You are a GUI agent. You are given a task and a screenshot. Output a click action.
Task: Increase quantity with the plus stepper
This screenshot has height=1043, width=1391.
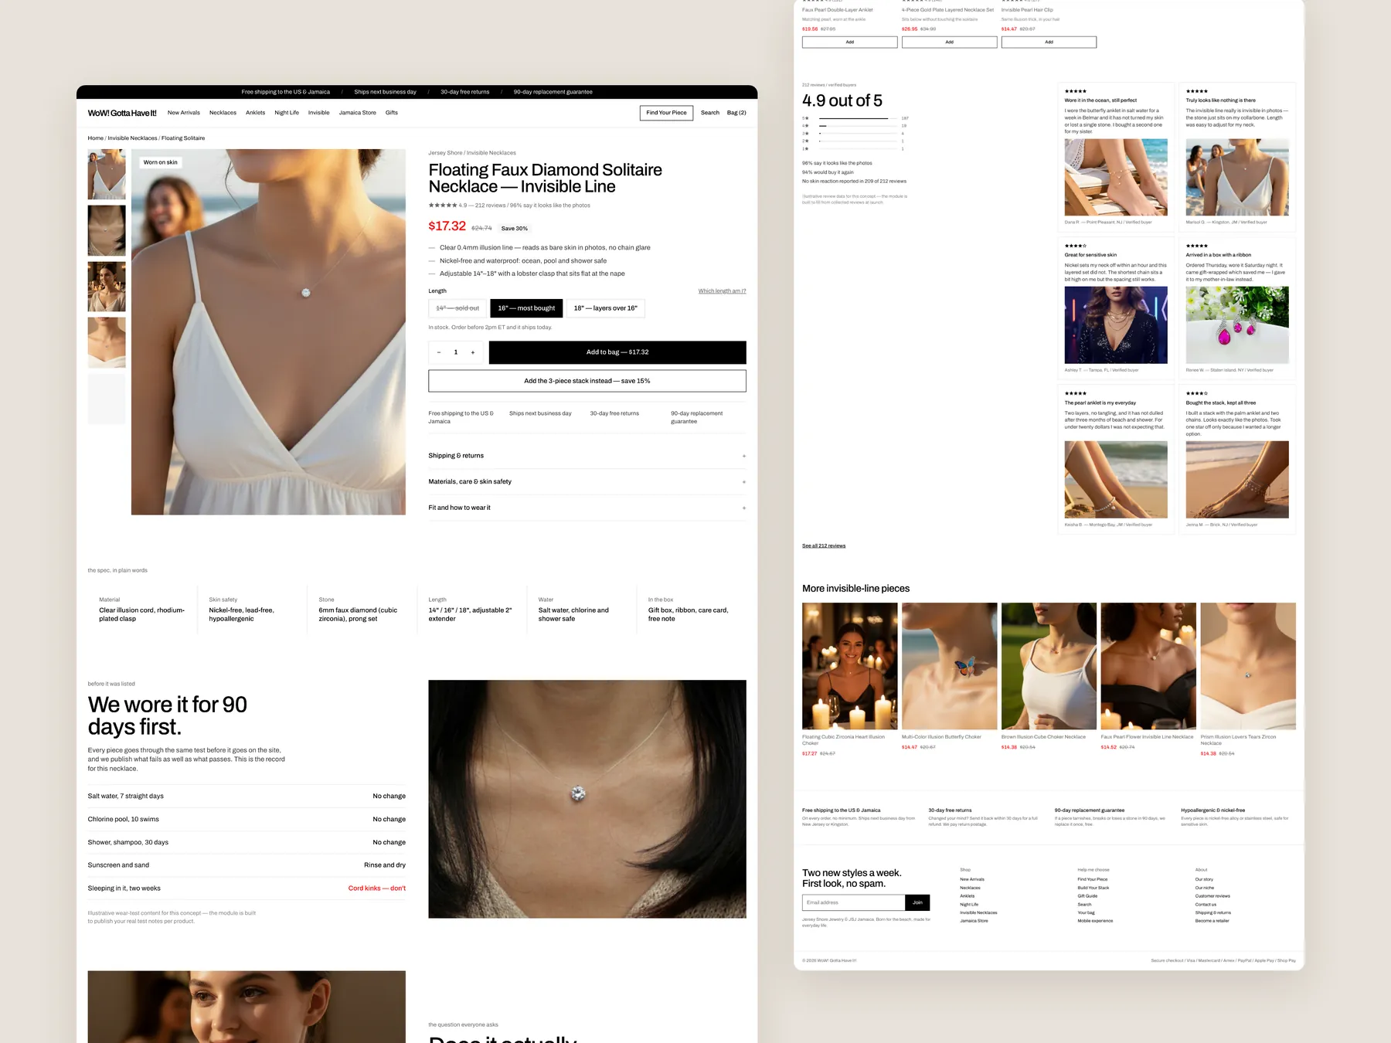(x=473, y=352)
